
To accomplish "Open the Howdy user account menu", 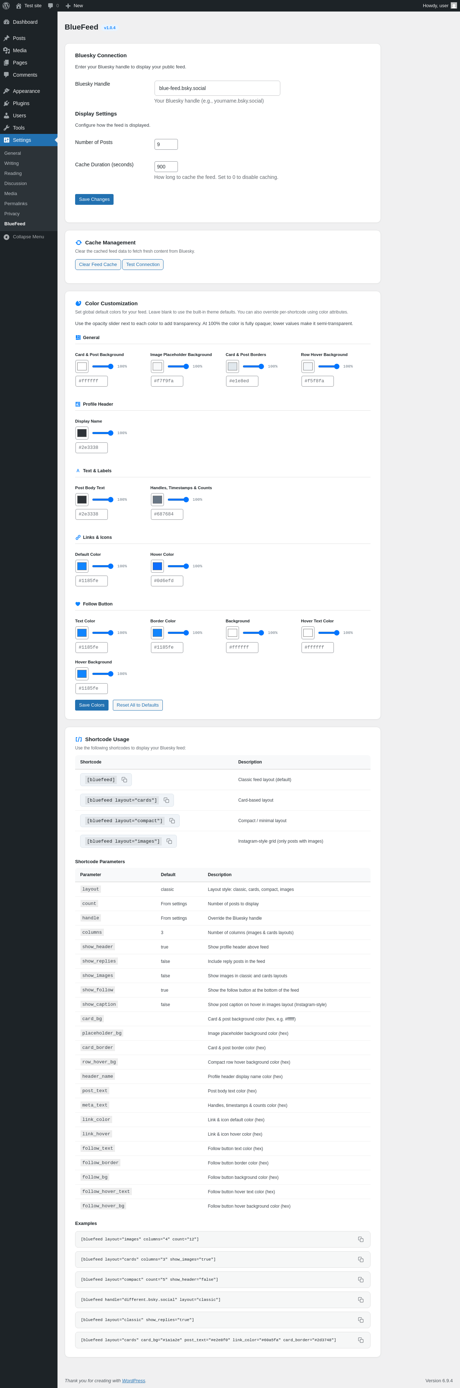I will [440, 5].
